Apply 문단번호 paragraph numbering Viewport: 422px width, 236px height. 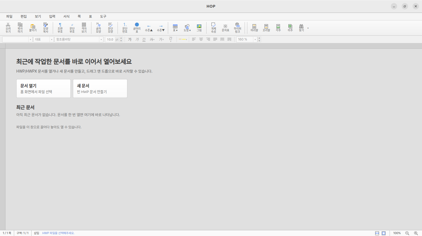point(125,28)
